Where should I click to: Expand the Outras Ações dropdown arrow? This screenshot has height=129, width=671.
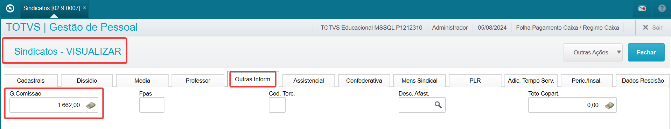point(619,52)
